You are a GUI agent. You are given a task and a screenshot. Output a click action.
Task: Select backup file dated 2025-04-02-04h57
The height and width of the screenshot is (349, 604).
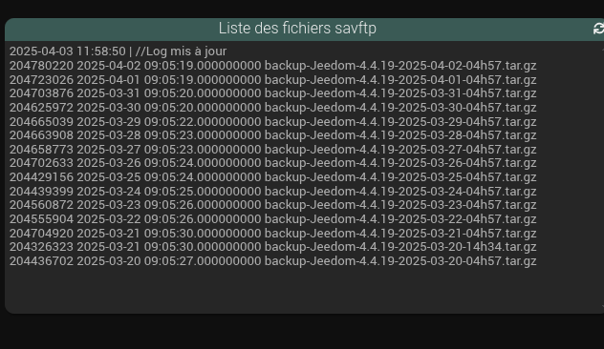(x=272, y=66)
